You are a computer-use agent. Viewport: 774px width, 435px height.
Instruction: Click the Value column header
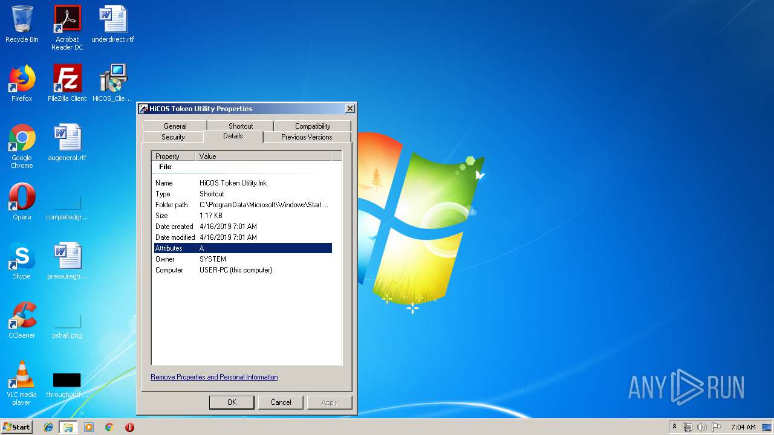(x=263, y=156)
